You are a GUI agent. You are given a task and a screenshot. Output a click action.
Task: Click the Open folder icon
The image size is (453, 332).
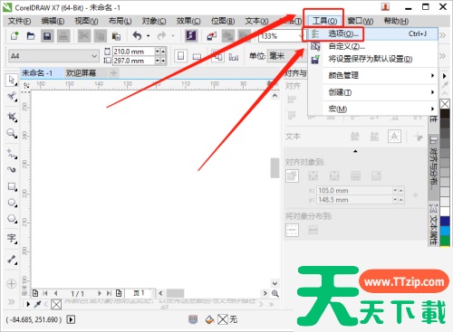coord(31,36)
